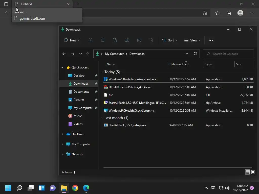Collapse the Last month (1) group
The width and height of the screenshot is (259, 194).
(x=102, y=118)
